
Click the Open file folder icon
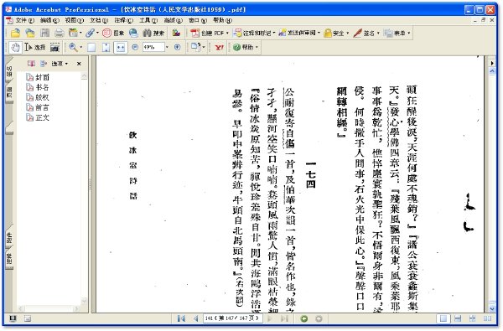point(15,33)
